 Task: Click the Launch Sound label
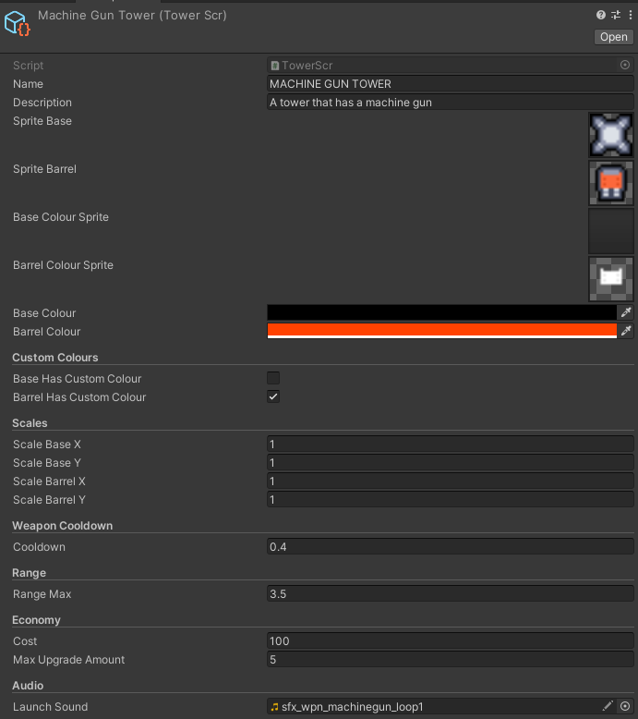click(51, 707)
